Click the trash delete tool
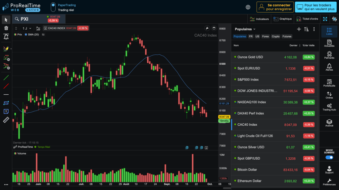339x190 pixels. 6,28
